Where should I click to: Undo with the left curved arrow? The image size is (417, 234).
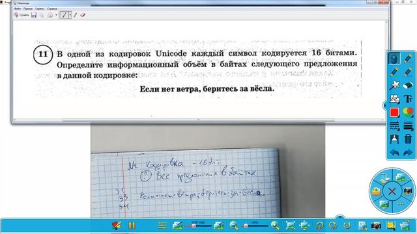[x=394, y=153]
